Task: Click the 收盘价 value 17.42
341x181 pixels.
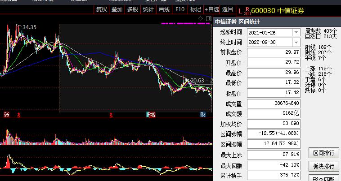Action: 274,93
